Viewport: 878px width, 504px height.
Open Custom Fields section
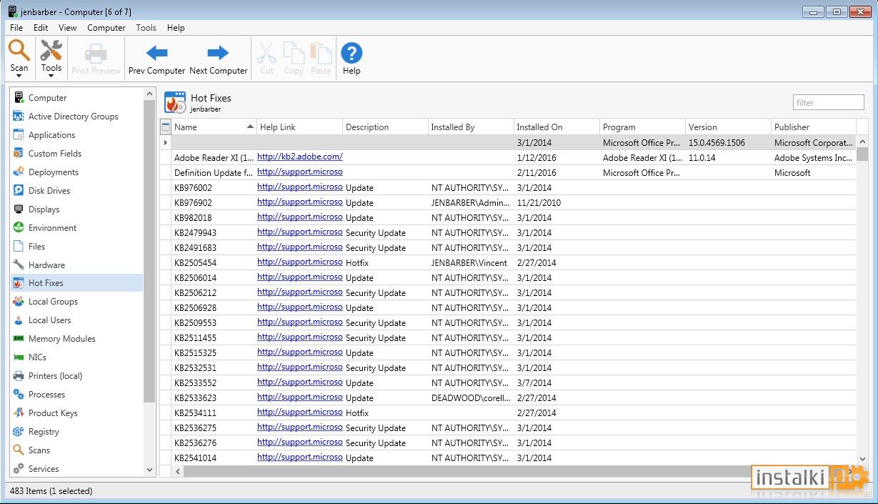click(54, 154)
